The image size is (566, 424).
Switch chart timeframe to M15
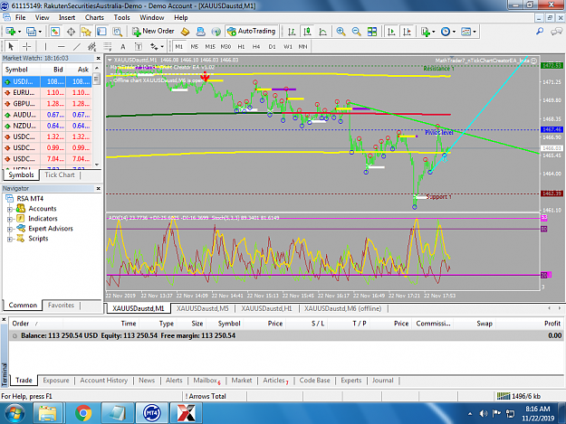tap(210, 46)
